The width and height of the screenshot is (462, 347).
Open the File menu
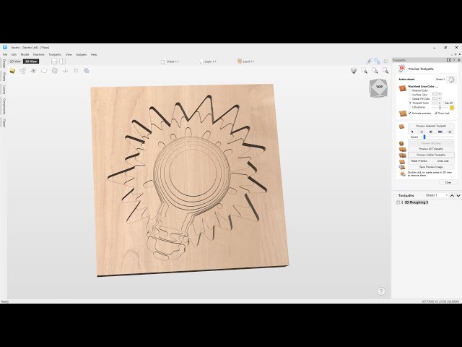(x=5, y=55)
